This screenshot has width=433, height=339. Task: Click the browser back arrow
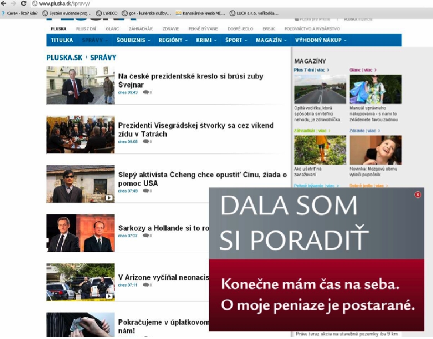[x=4, y=4]
